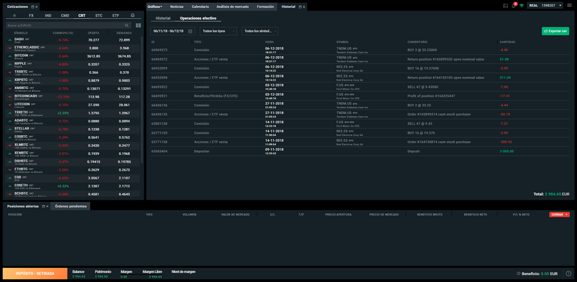Click the red arrow beside XMRBTC

[x=10, y=89]
